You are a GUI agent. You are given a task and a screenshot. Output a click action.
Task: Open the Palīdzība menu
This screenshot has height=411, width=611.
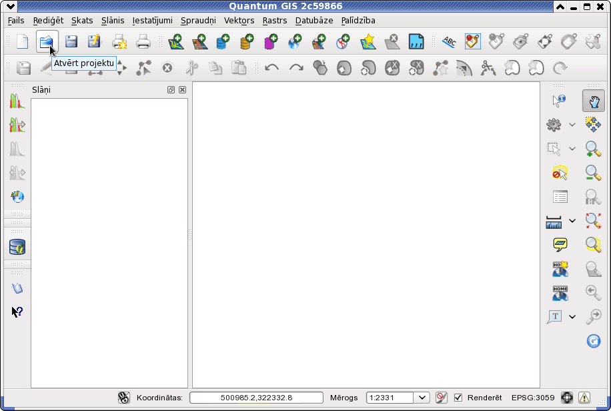(358, 20)
